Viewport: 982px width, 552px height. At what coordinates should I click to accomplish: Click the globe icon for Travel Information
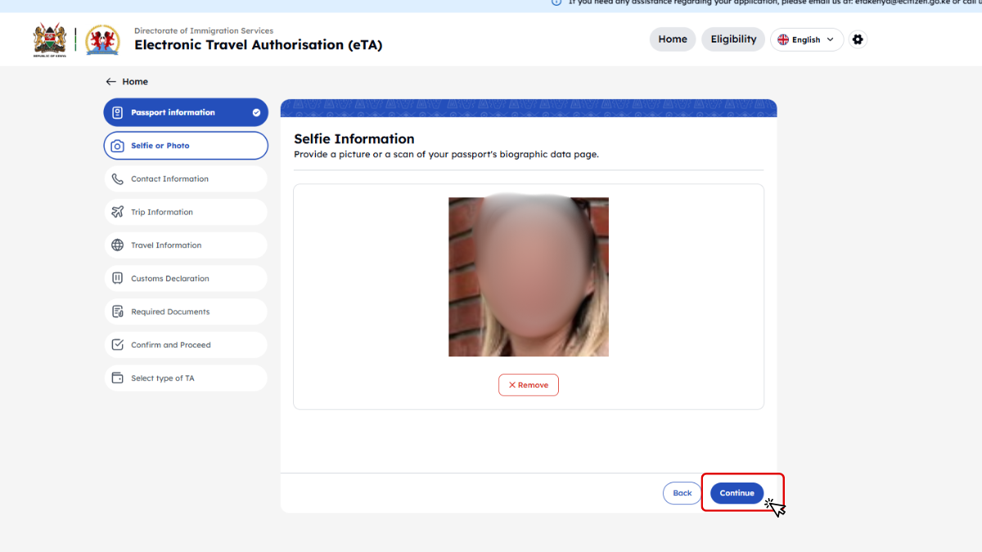click(x=117, y=245)
